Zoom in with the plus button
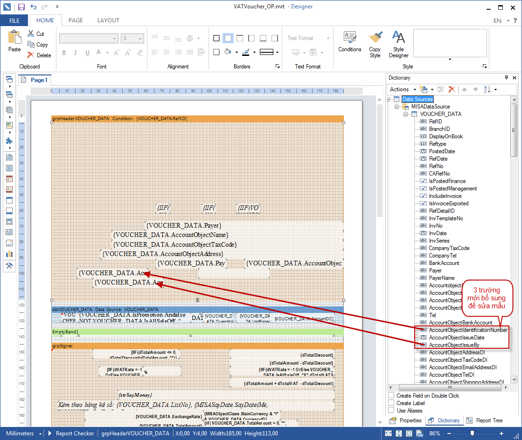This screenshot has height=440, width=522. pyautogui.click(x=501, y=433)
